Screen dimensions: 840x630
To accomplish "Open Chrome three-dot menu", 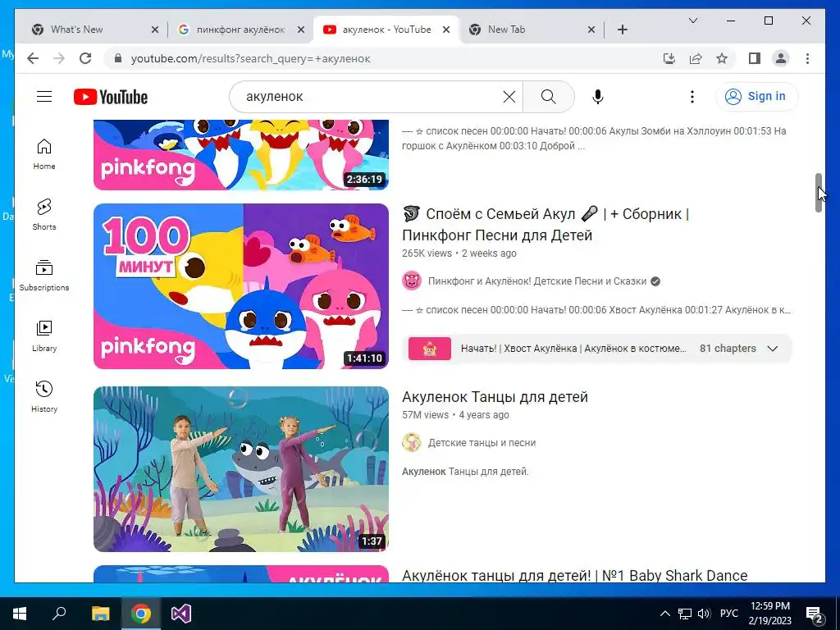I will tap(807, 58).
